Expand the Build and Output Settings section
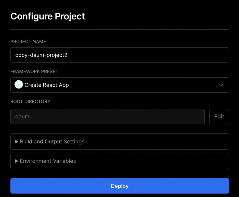 [120, 141]
